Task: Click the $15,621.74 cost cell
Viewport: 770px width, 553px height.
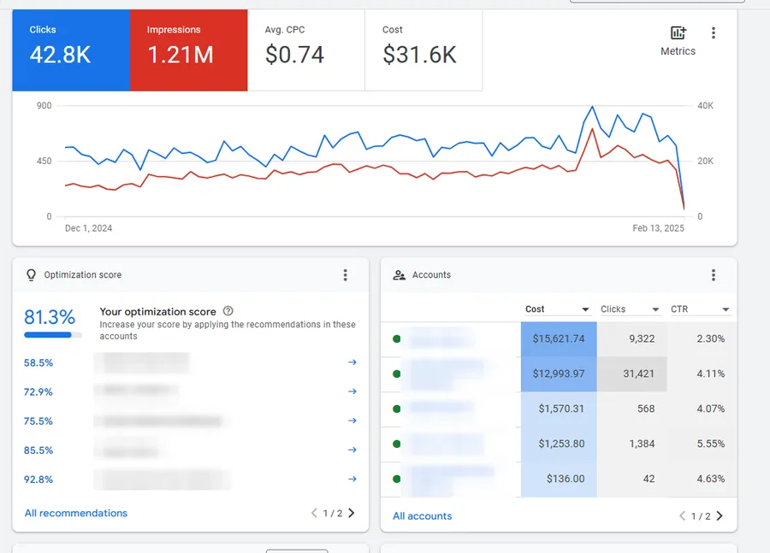Action: pyautogui.click(x=559, y=338)
